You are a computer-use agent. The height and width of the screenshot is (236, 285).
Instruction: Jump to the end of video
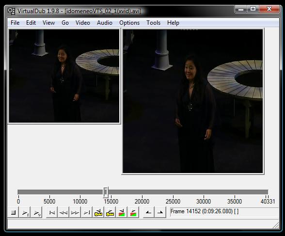[x=87, y=212]
